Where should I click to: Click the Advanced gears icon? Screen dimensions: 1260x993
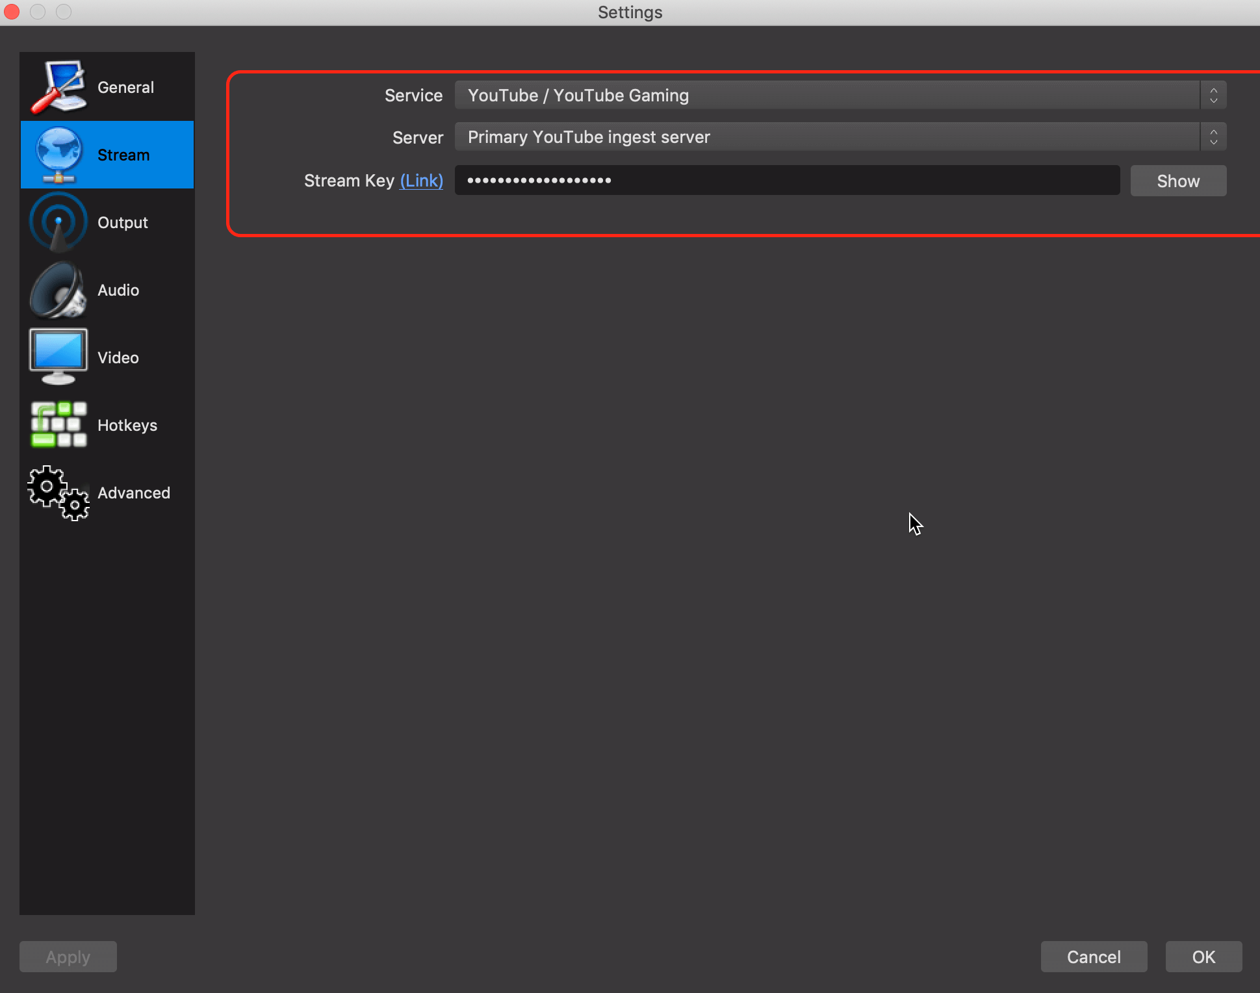pyautogui.click(x=58, y=493)
